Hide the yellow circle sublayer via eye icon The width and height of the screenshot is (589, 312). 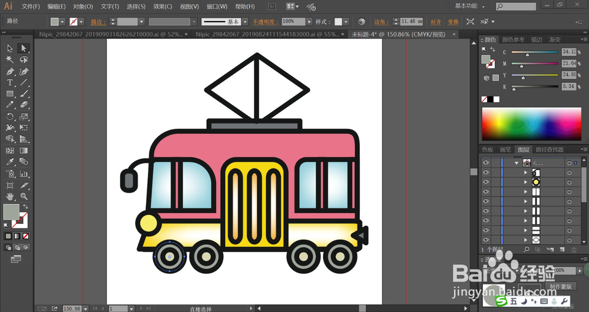[486, 182]
